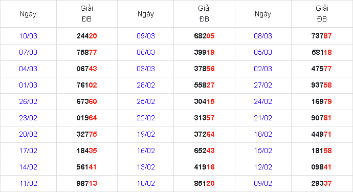View results for 26/02

click(28, 101)
